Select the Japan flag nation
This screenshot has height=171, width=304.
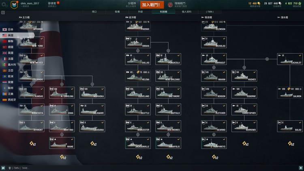(8, 30)
